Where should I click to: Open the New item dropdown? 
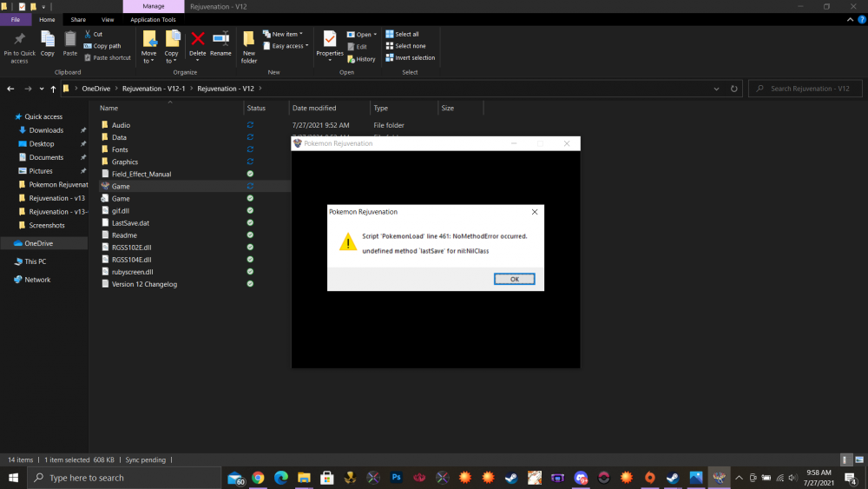click(283, 35)
